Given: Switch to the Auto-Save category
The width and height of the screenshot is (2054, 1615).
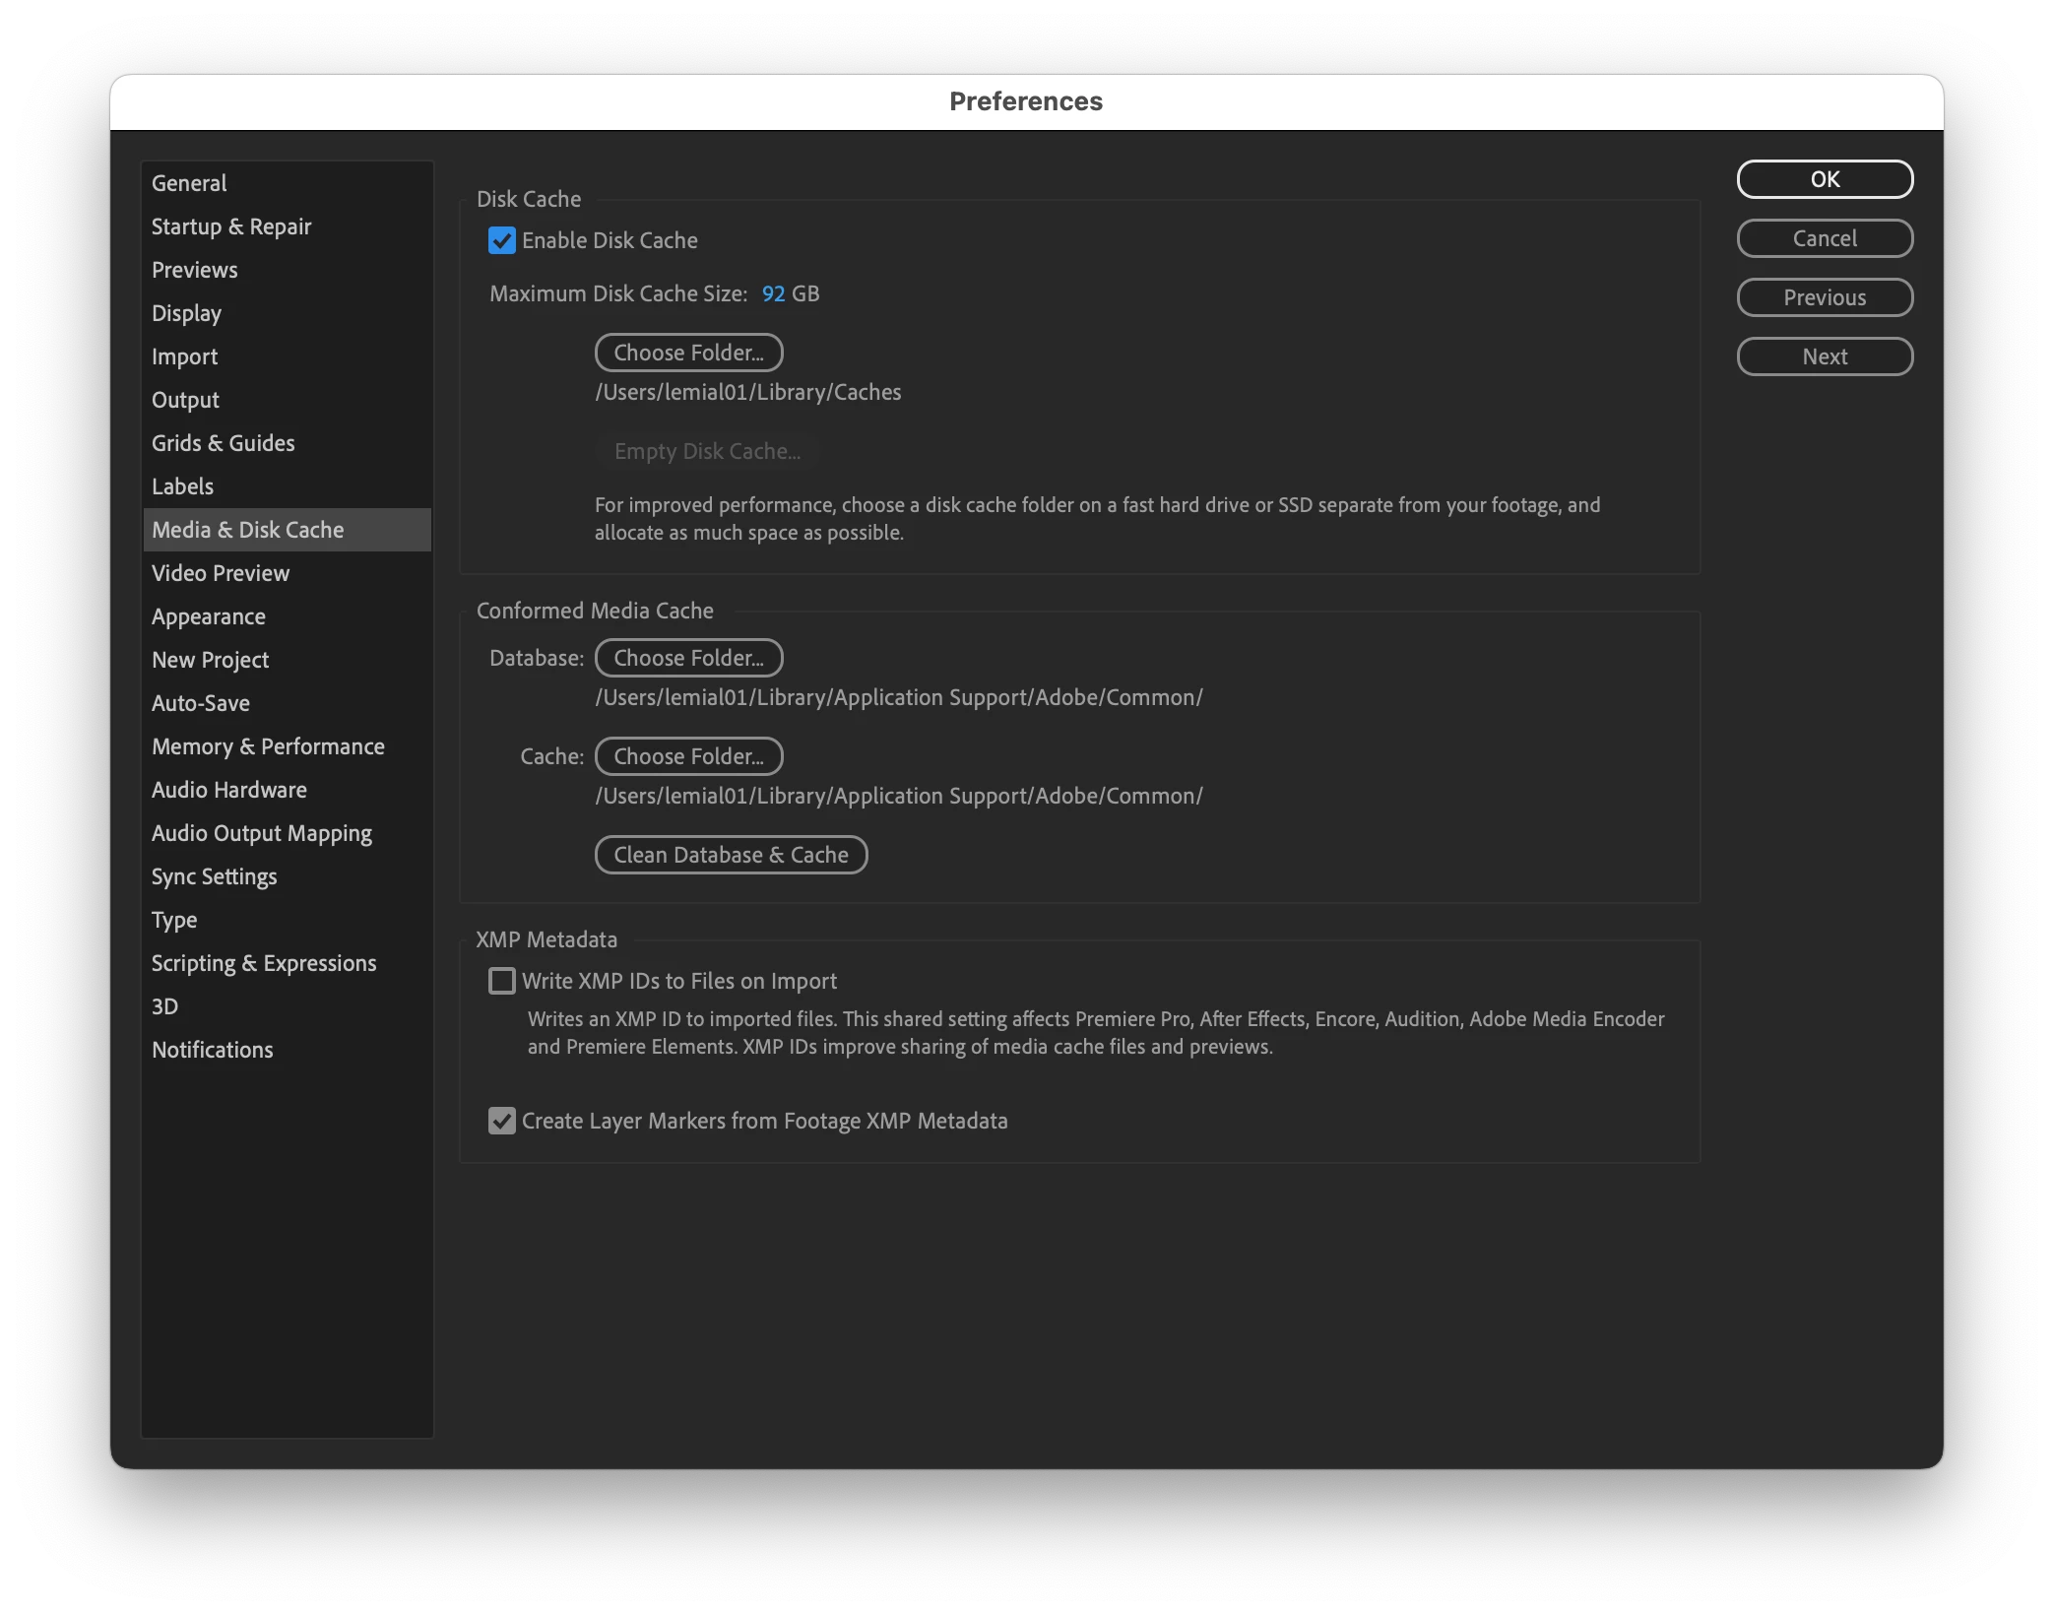Looking at the screenshot, I should click(x=201, y=703).
